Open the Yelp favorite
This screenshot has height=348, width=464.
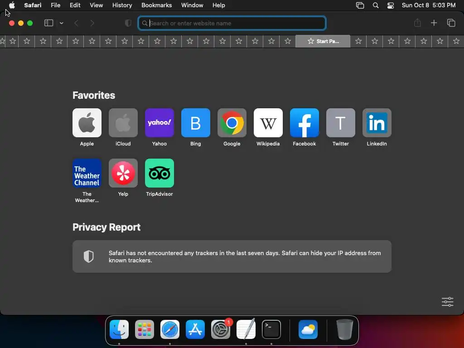click(x=123, y=173)
